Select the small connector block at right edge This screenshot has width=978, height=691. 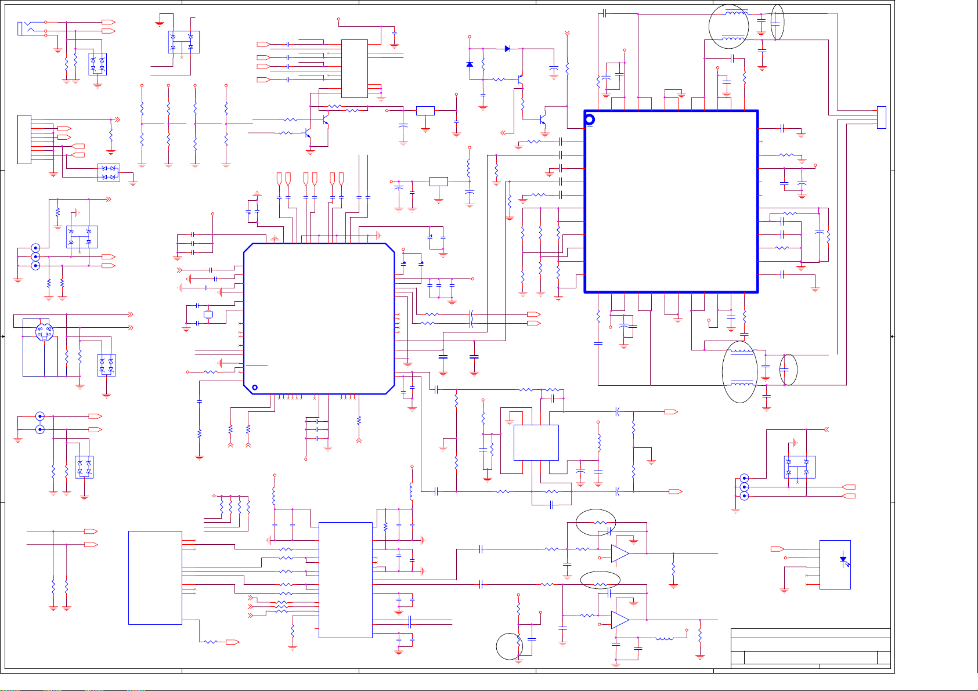pyautogui.click(x=881, y=118)
